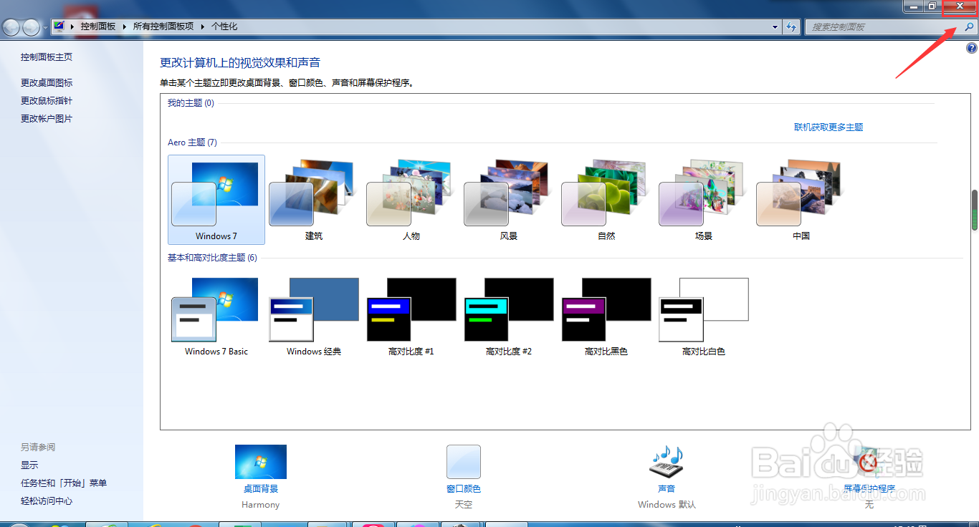Click the 窗口颜色 text link

click(464, 489)
